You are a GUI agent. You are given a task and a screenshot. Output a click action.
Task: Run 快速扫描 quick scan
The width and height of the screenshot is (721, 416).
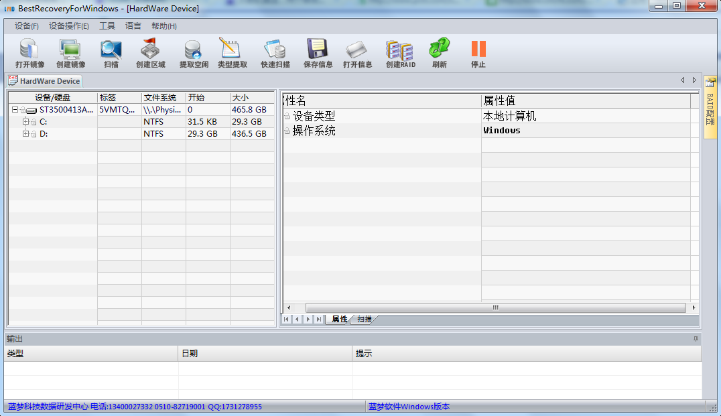click(275, 49)
